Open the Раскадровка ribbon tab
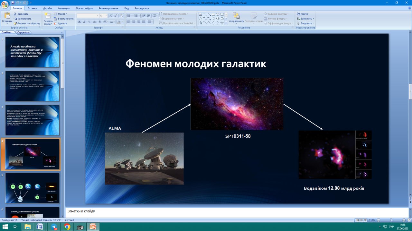The image size is (412, 231). [x=142, y=8]
